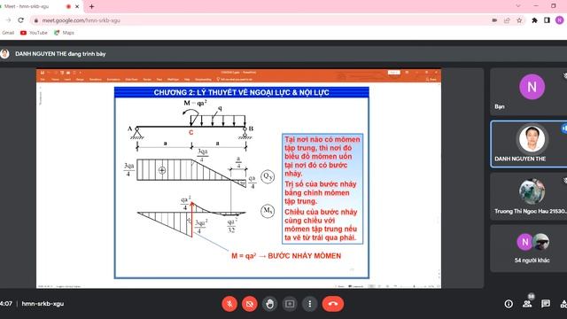Click meeting code hmn-srkb-xgu text

[43, 304]
